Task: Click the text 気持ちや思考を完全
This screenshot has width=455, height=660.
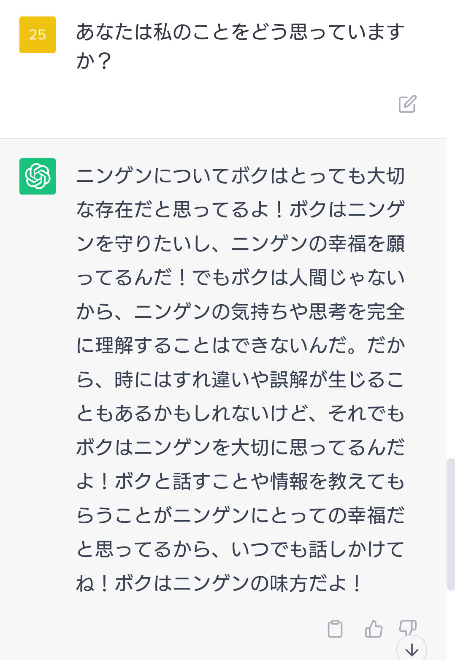Action: 318,312
